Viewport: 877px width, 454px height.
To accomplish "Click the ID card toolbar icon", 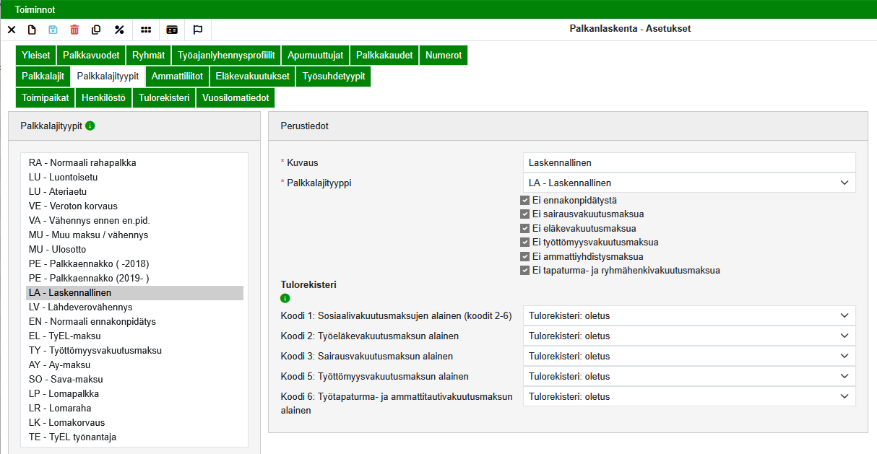I will pos(172,30).
